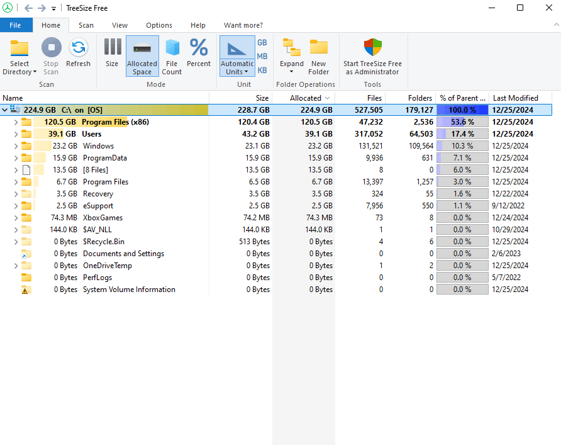Image resolution: width=561 pixels, height=445 pixels.
Task: Set unit to MB
Action: click(262, 56)
